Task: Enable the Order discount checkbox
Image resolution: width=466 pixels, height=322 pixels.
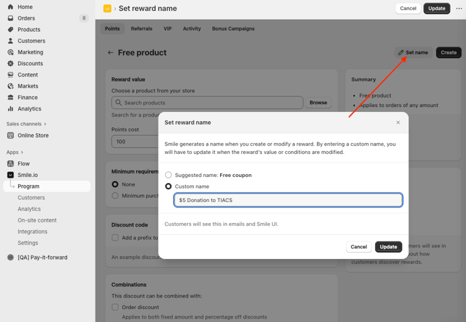Action: [115, 307]
